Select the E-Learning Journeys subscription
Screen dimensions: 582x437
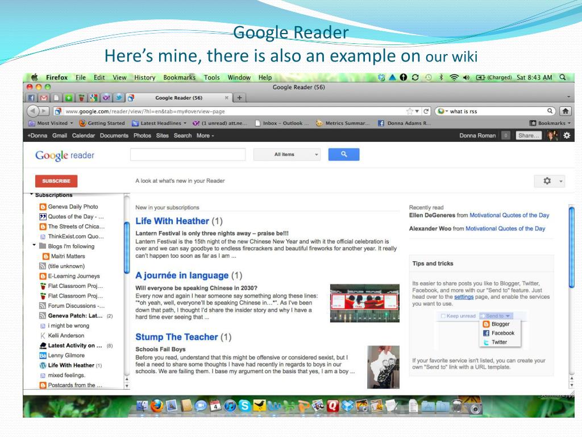point(70,276)
